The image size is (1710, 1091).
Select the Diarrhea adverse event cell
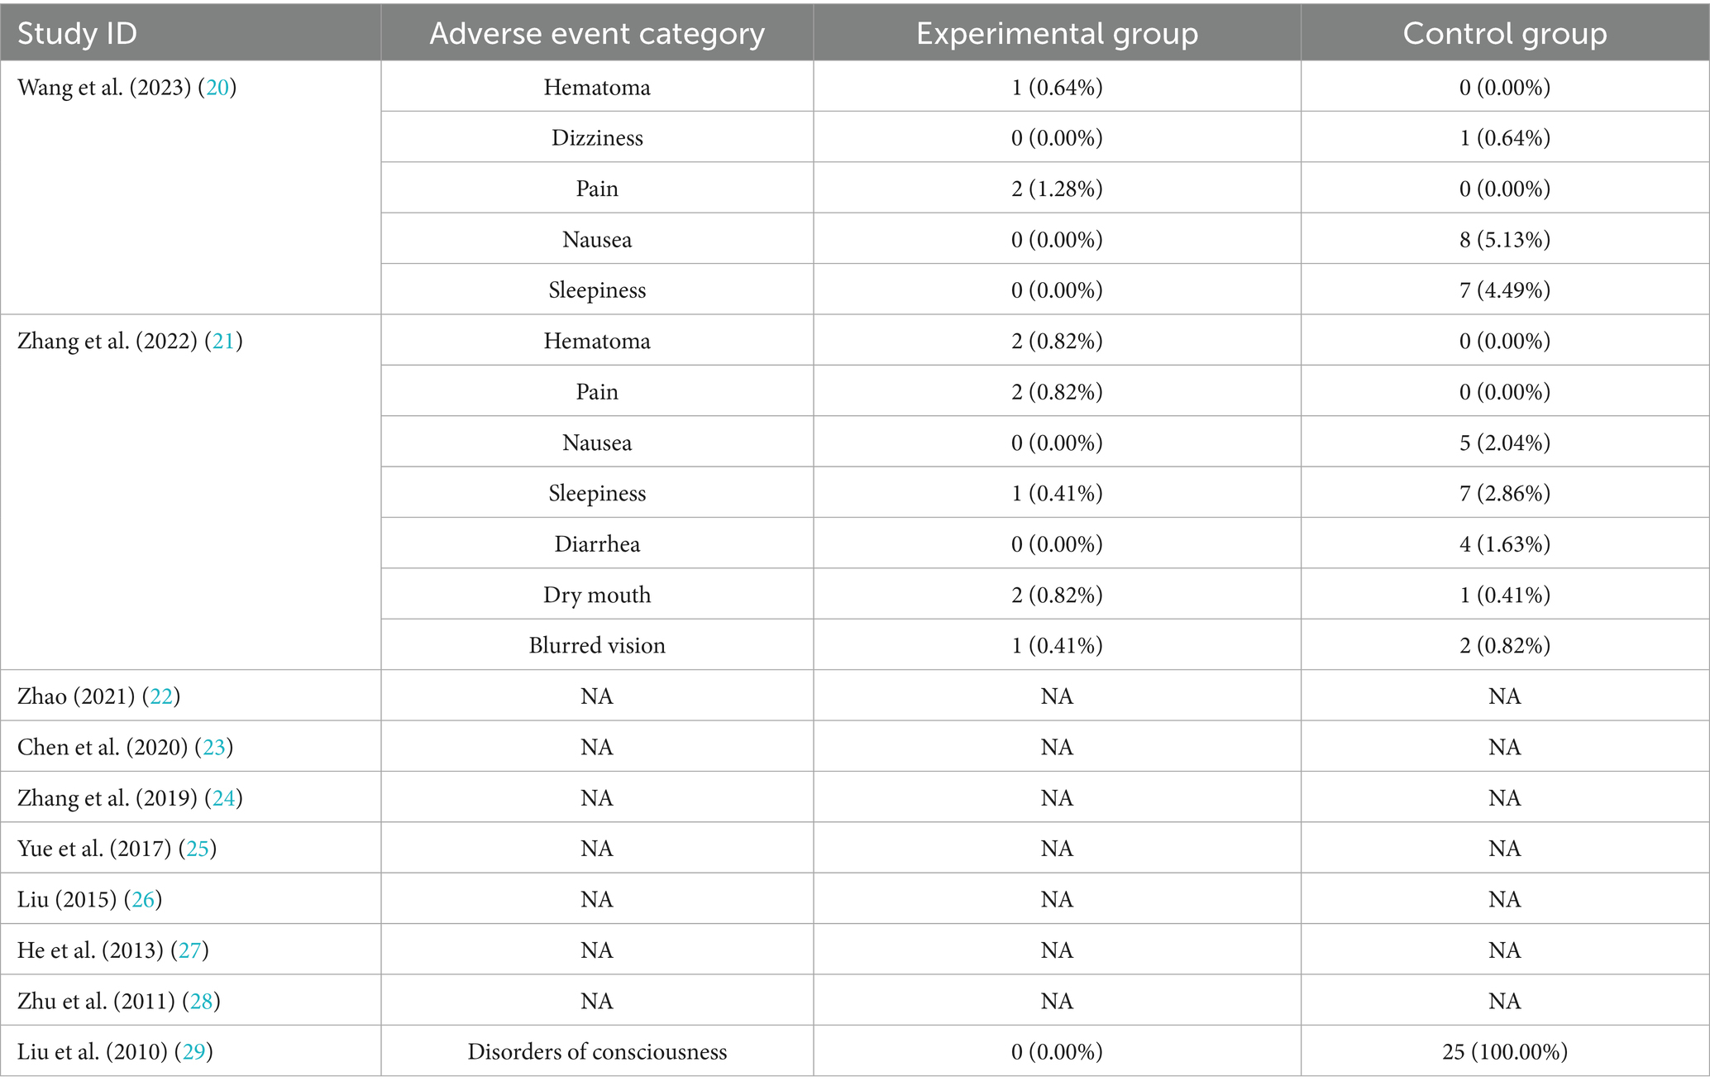[x=597, y=544]
